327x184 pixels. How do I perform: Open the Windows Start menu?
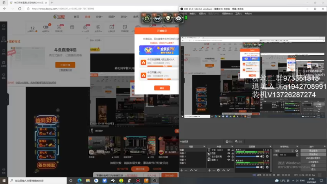4,181
